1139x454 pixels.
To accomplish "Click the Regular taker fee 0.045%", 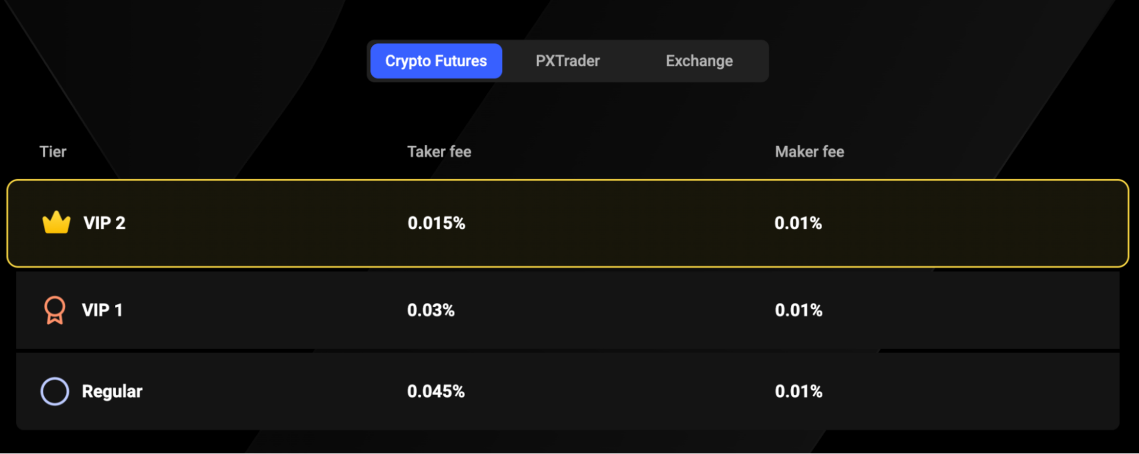I will pyautogui.click(x=435, y=391).
